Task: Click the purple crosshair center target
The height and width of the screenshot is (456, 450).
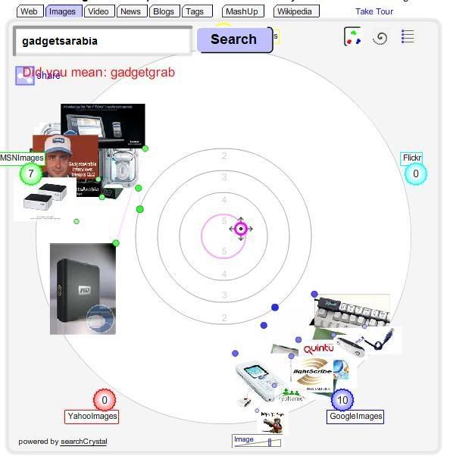Action: pos(241,229)
